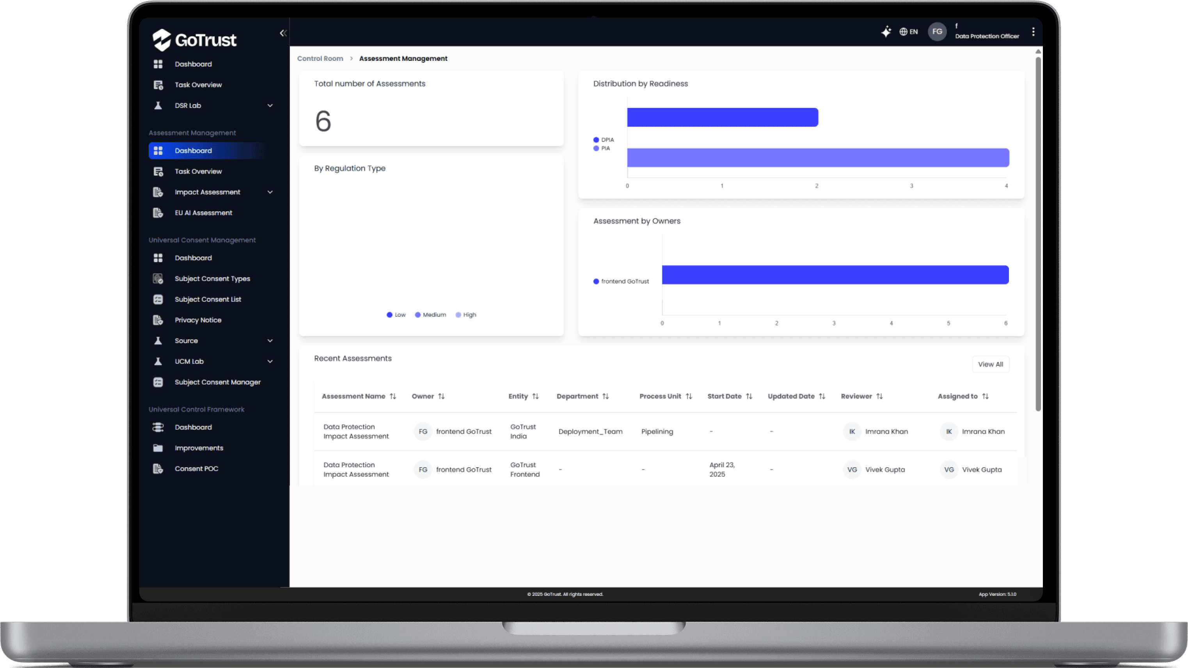Expand the DSR Lab menu
Screen dimensions: 1188x668
click(270, 106)
